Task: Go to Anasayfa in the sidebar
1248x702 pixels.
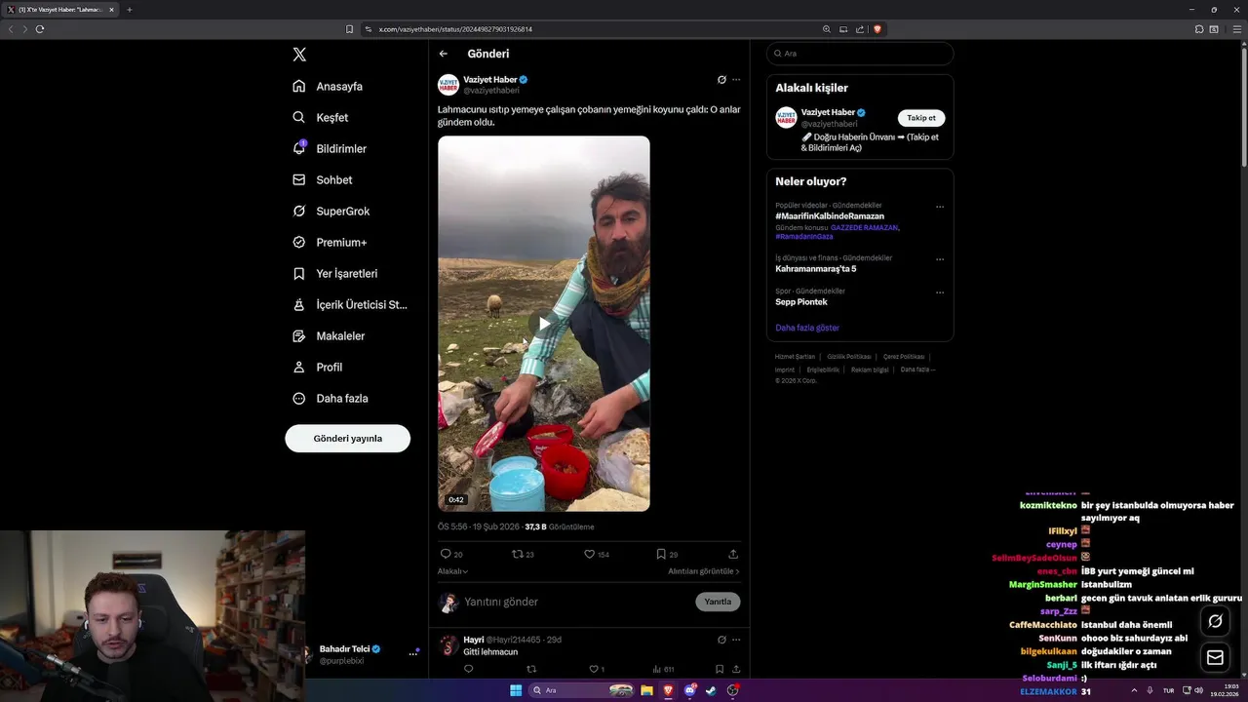Action: pos(328,86)
